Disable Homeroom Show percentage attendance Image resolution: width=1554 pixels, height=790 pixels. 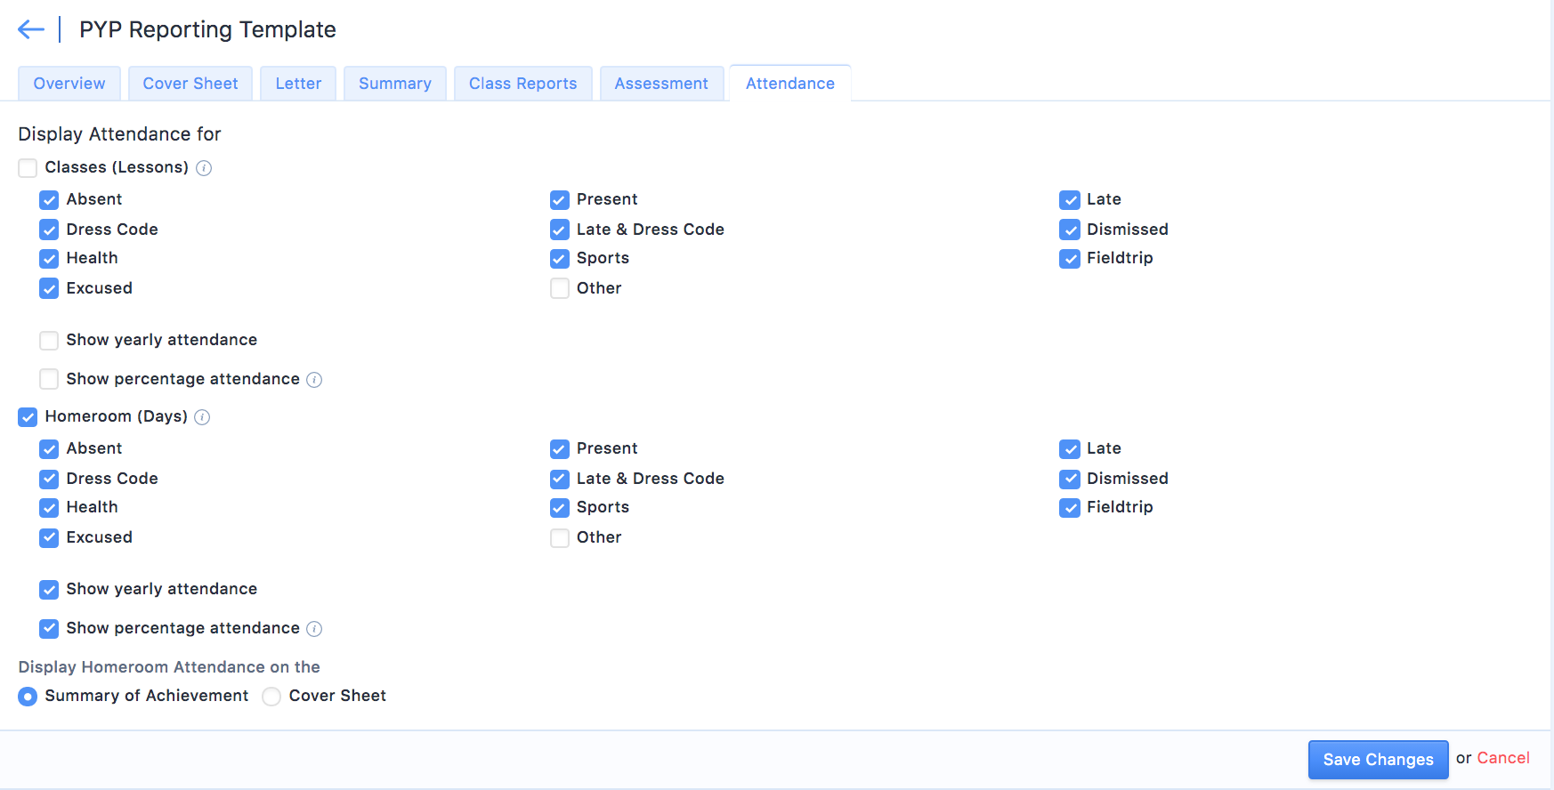pyautogui.click(x=49, y=629)
